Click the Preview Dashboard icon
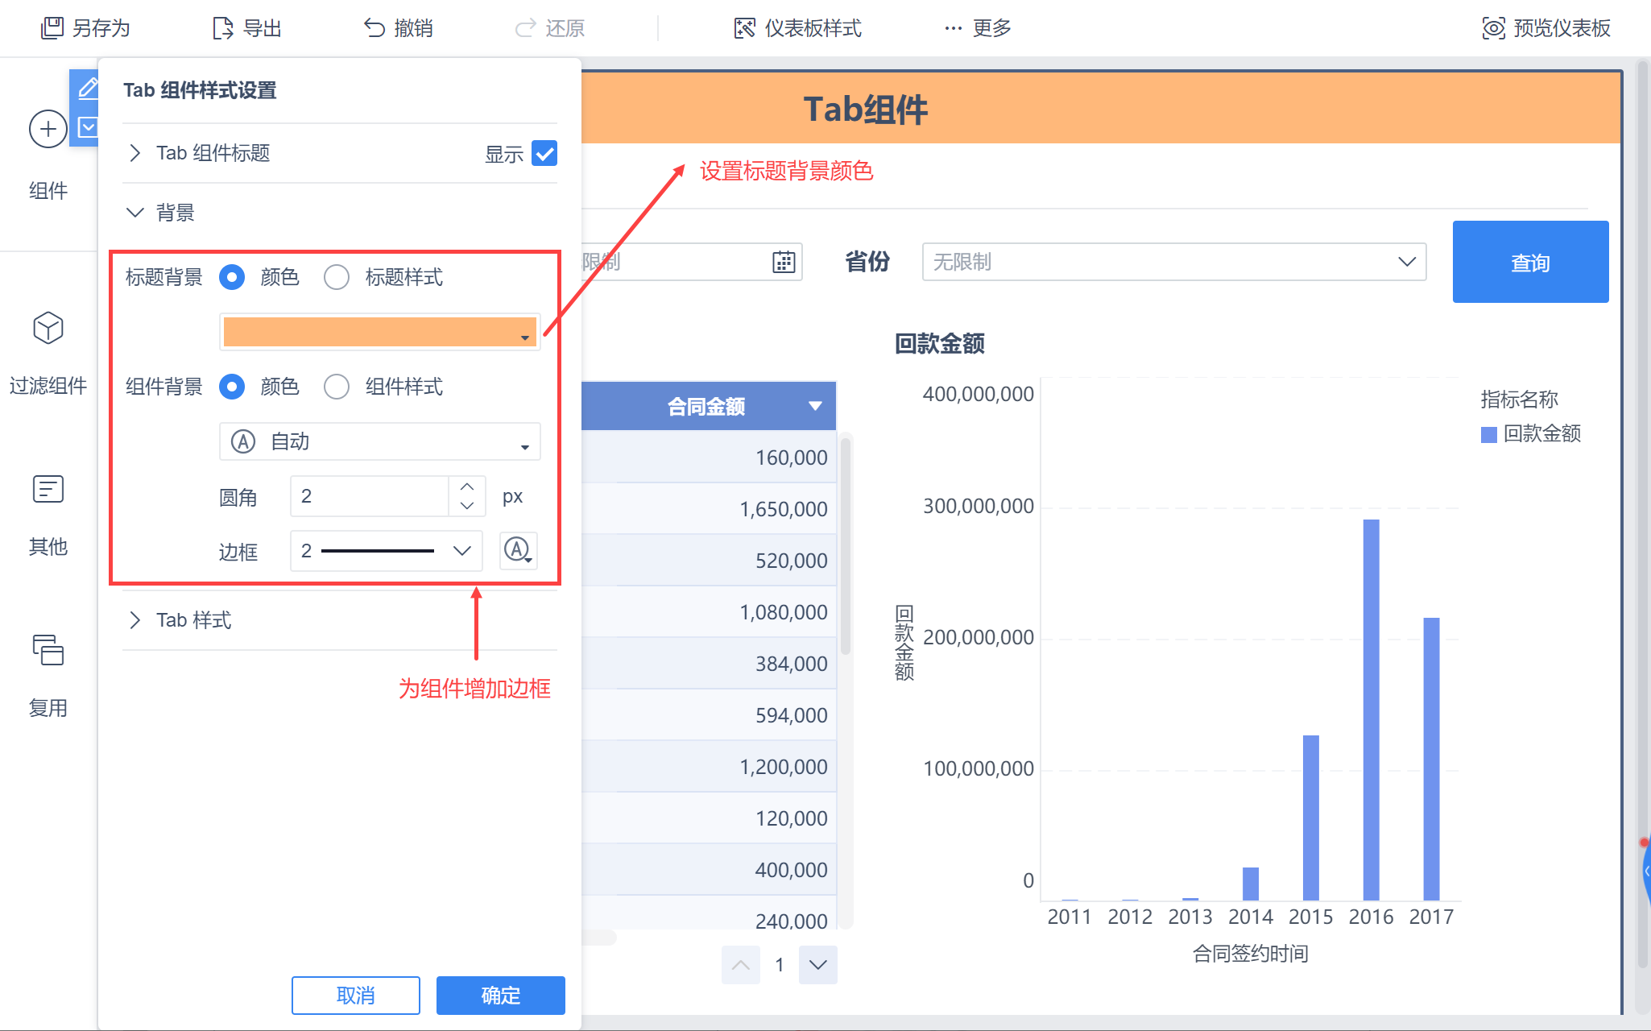Image resolution: width=1651 pixels, height=1031 pixels. 1493,28
